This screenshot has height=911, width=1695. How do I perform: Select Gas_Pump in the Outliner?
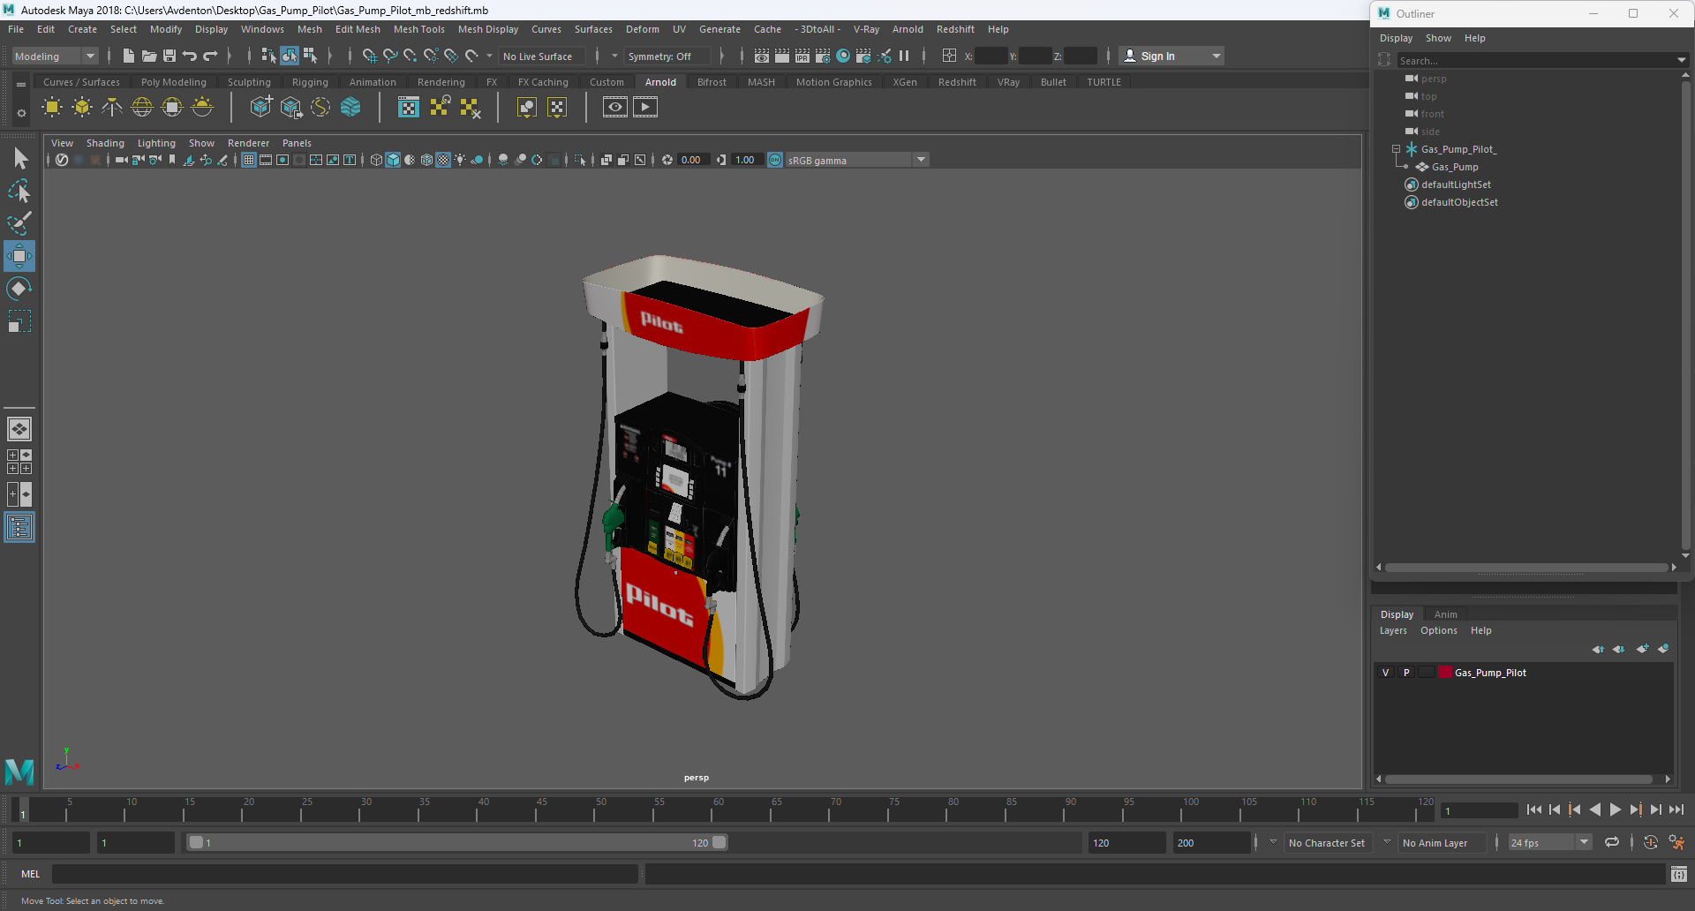(x=1455, y=167)
